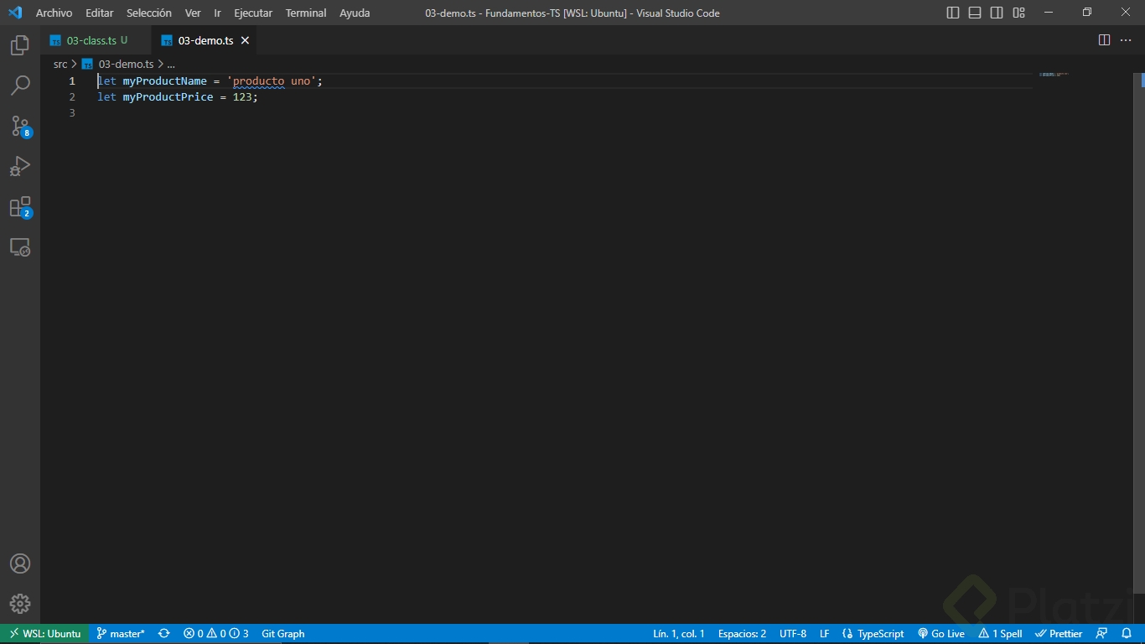
Task: Open the Terminal menu
Action: [306, 13]
